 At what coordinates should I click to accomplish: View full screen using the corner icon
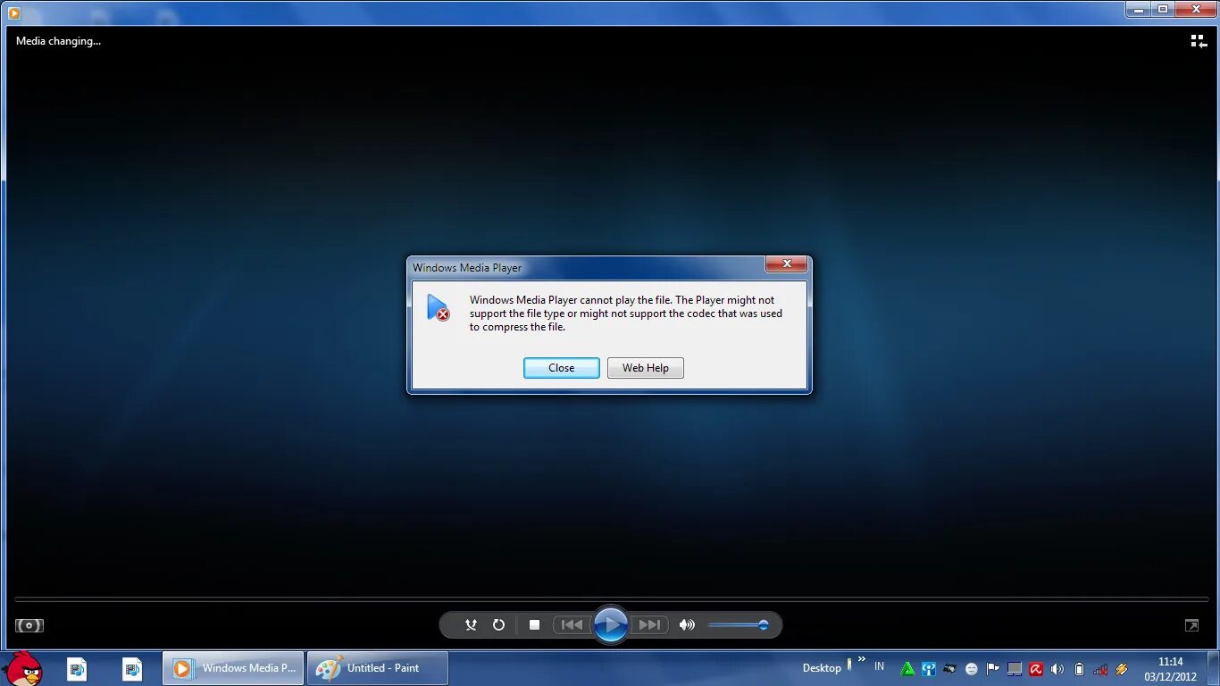(x=1191, y=626)
